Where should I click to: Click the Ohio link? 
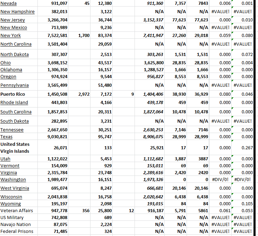(x=6, y=63)
